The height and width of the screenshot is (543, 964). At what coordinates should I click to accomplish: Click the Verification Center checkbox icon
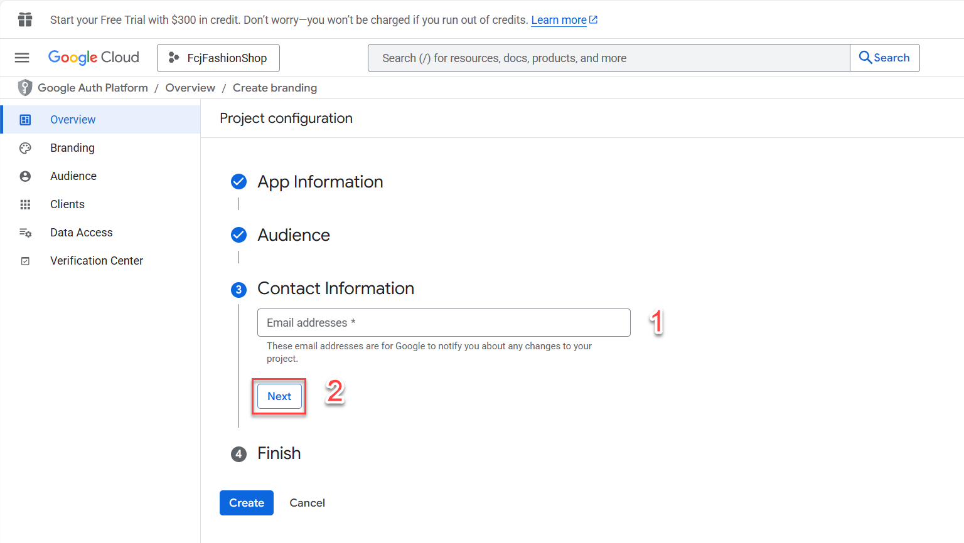(25, 261)
